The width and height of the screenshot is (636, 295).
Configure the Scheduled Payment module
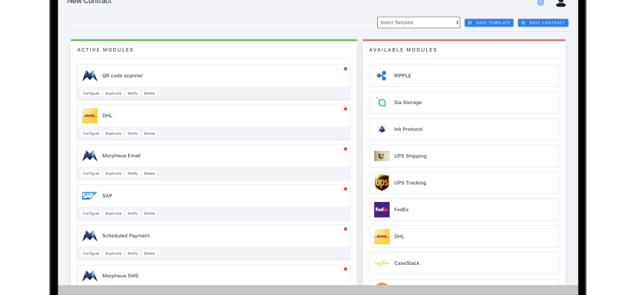[x=91, y=254]
